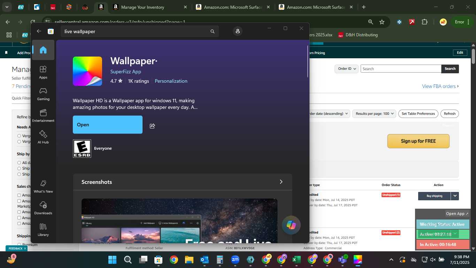This screenshot has width=476, height=268.
Task: Open Chrome extensions puzzle icon
Action: [x=424, y=22]
